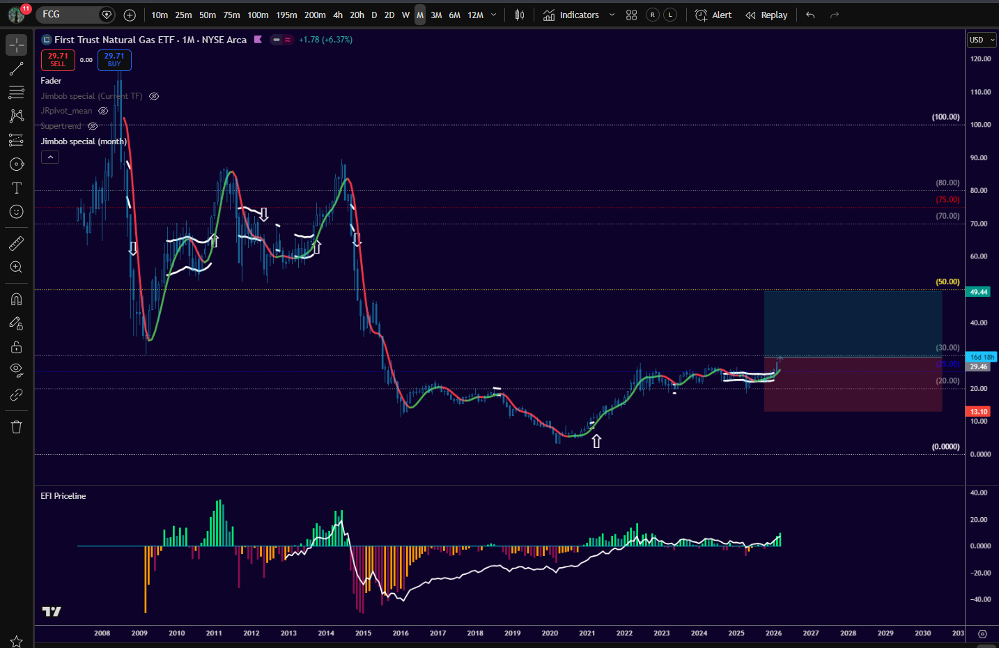Select the trend line drawing tool
This screenshot has width=999, height=648.
coord(17,69)
